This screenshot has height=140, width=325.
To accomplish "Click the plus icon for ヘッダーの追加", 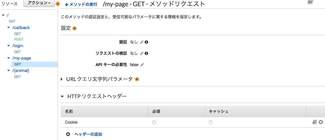I will [68, 134].
